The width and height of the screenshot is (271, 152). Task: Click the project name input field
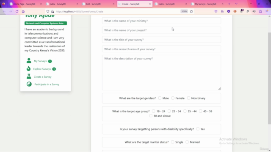coord(161,30)
